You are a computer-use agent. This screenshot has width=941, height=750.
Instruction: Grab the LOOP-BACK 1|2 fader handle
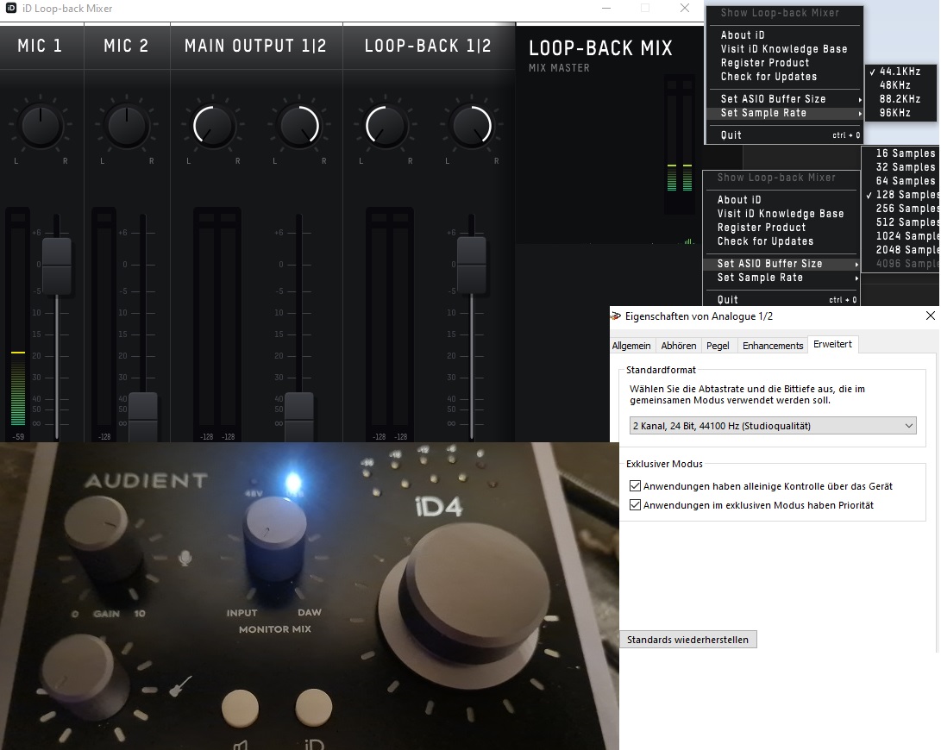[472, 265]
